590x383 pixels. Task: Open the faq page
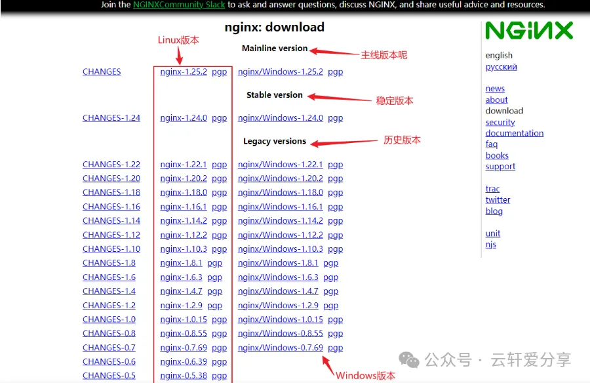492,144
